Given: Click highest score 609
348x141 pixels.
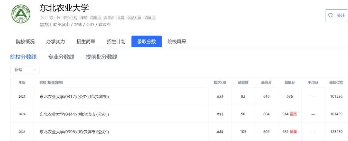Looking at the screenshot, I should coord(266,132).
